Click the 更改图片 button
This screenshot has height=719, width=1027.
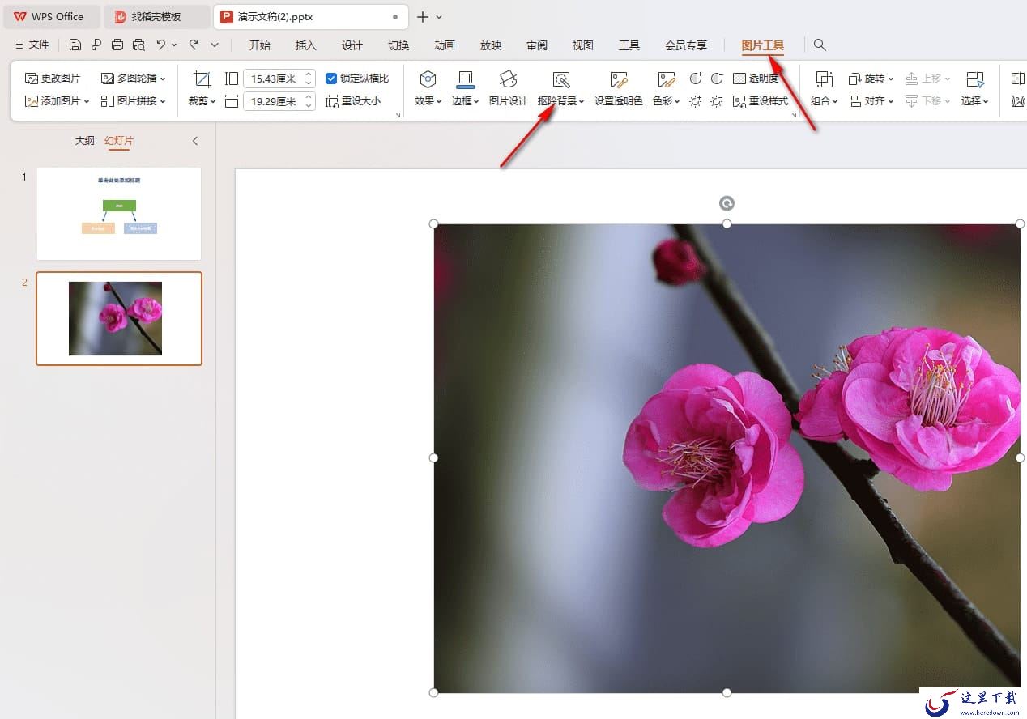tap(53, 79)
